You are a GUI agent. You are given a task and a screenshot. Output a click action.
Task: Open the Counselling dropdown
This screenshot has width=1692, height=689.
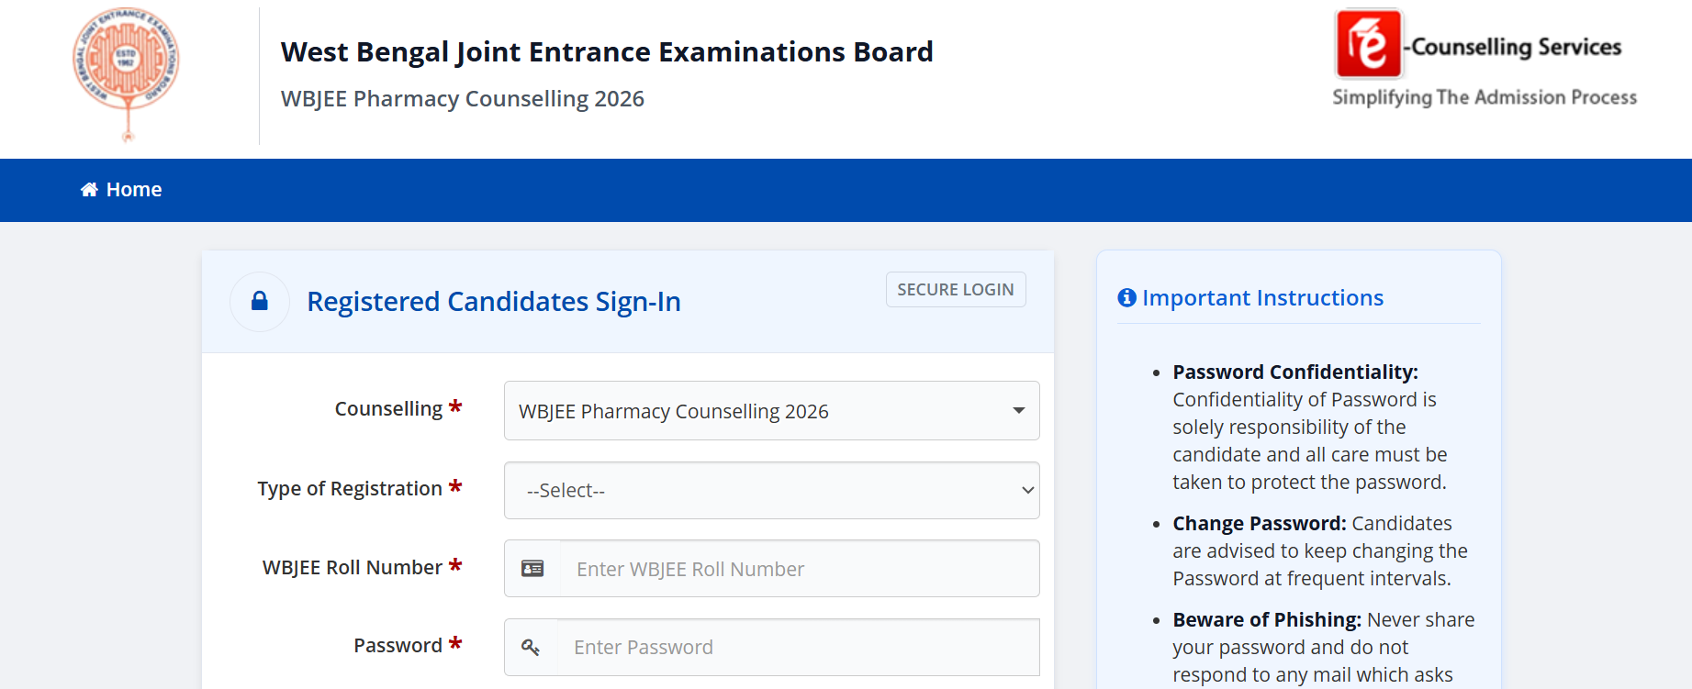pyautogui.click(x=771, y=411)
